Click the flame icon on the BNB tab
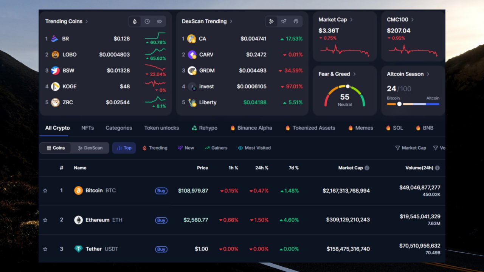Viewport: 484px width, 272px height. pos(418,128)
